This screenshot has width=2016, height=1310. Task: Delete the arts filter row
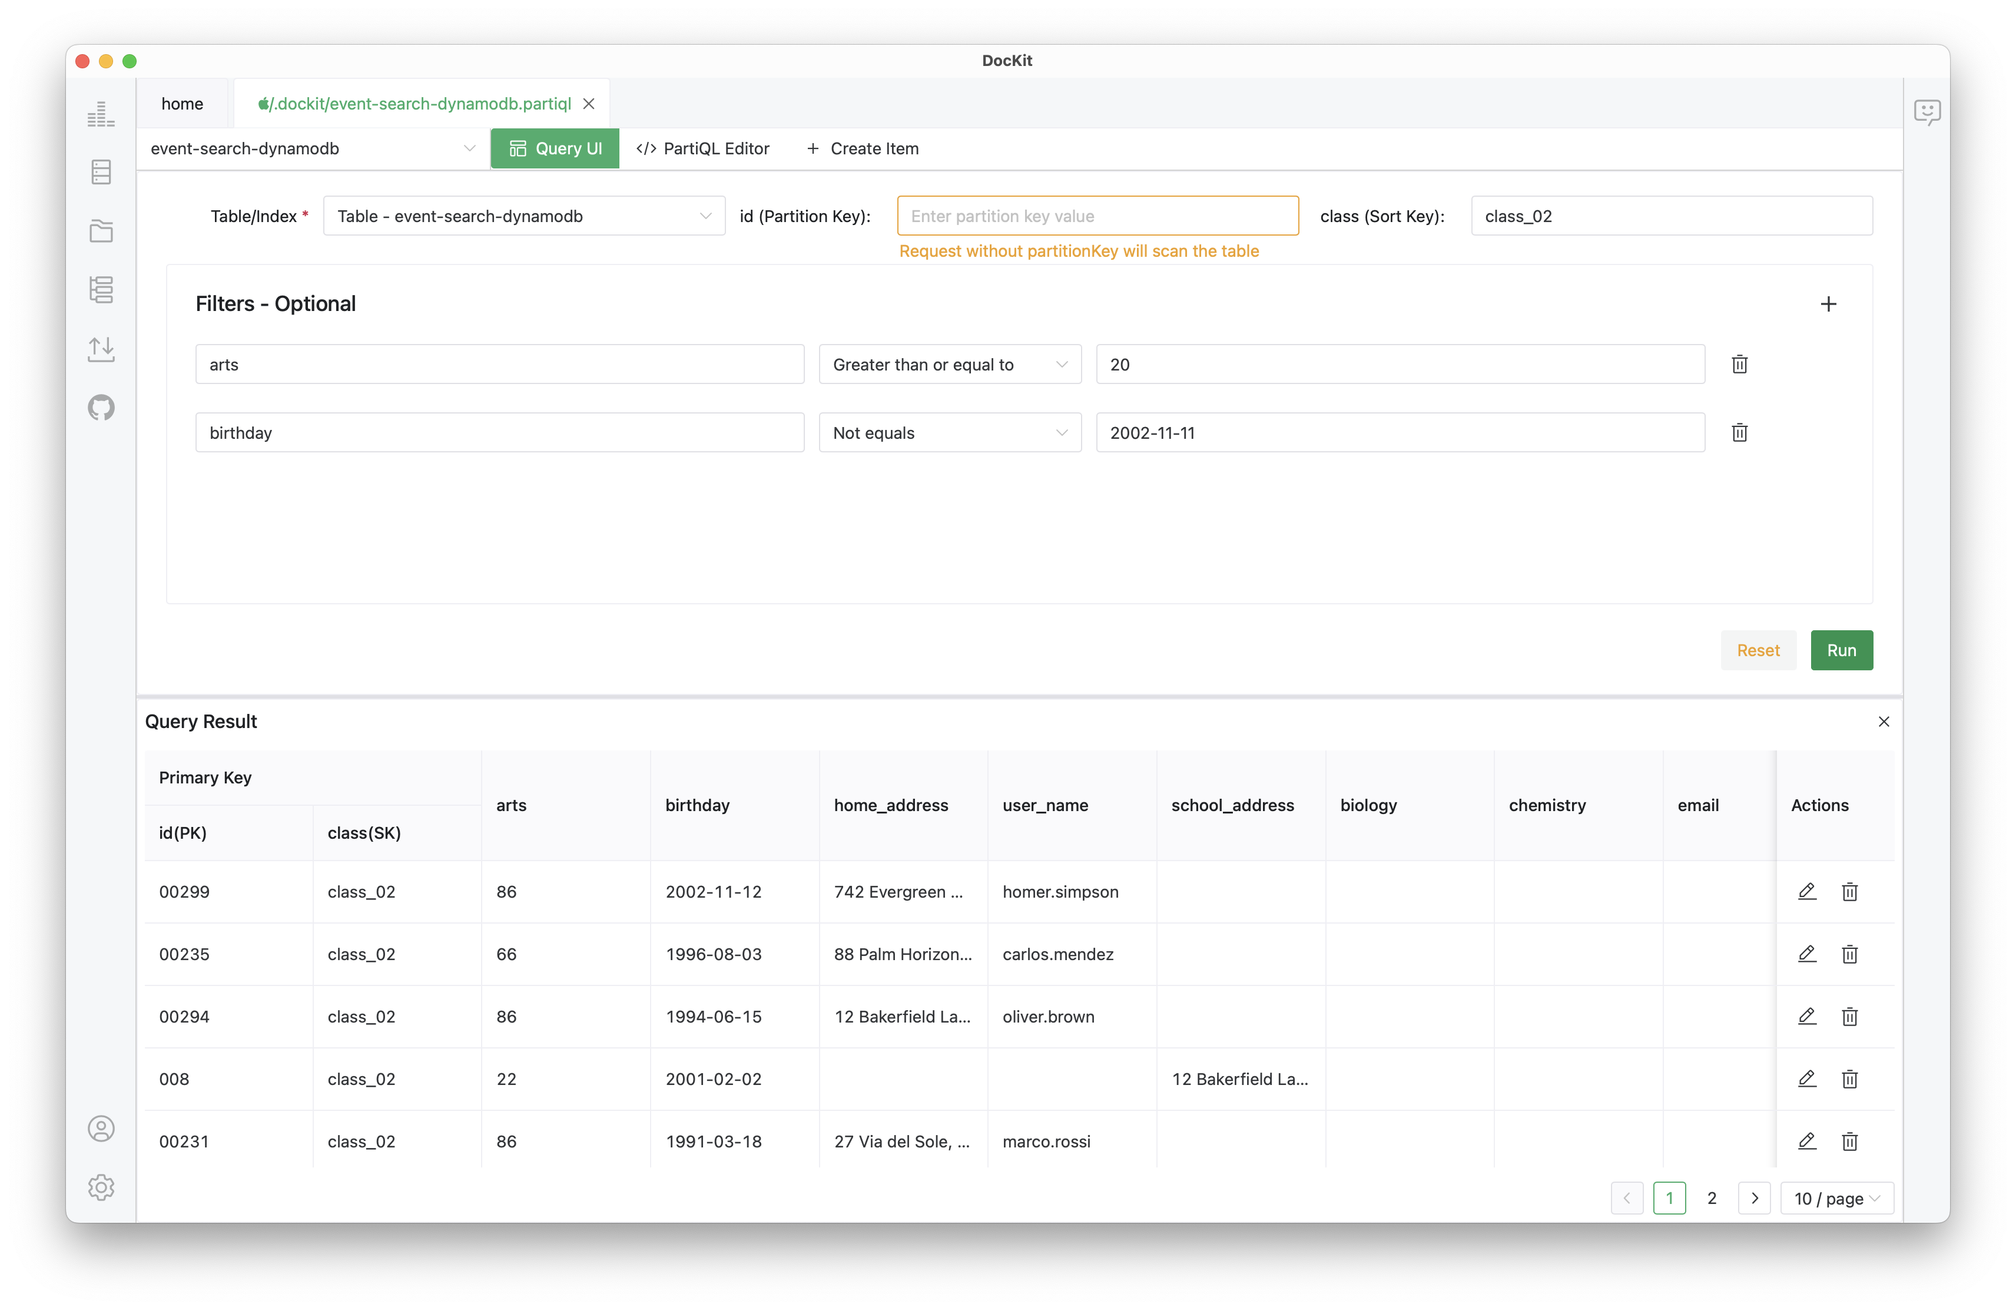tap(1739, 363)
